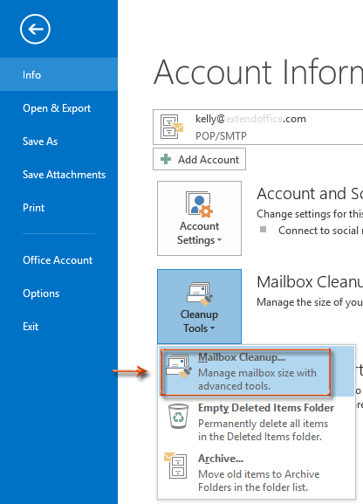The width and height of the screenshot is (363, 504).
Task: Click the Add Account button
Action: point(199,159)
